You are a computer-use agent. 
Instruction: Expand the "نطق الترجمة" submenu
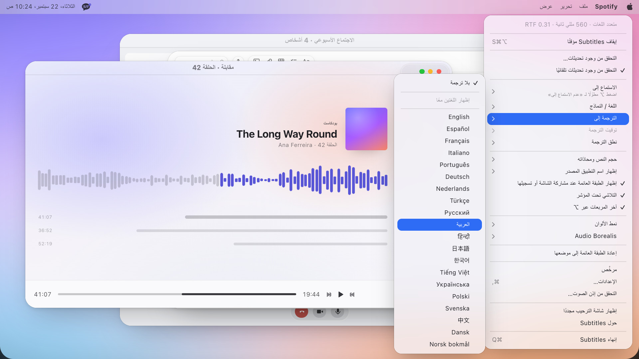click(x=558, y=142)
